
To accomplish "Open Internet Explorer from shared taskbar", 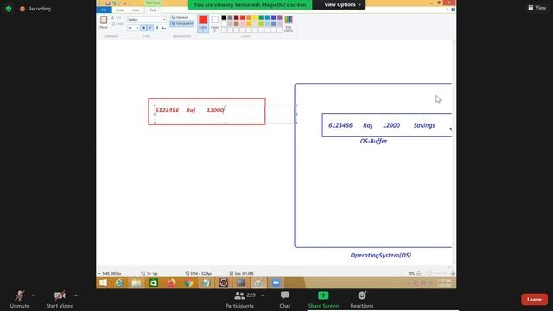I will pos(119,282).
